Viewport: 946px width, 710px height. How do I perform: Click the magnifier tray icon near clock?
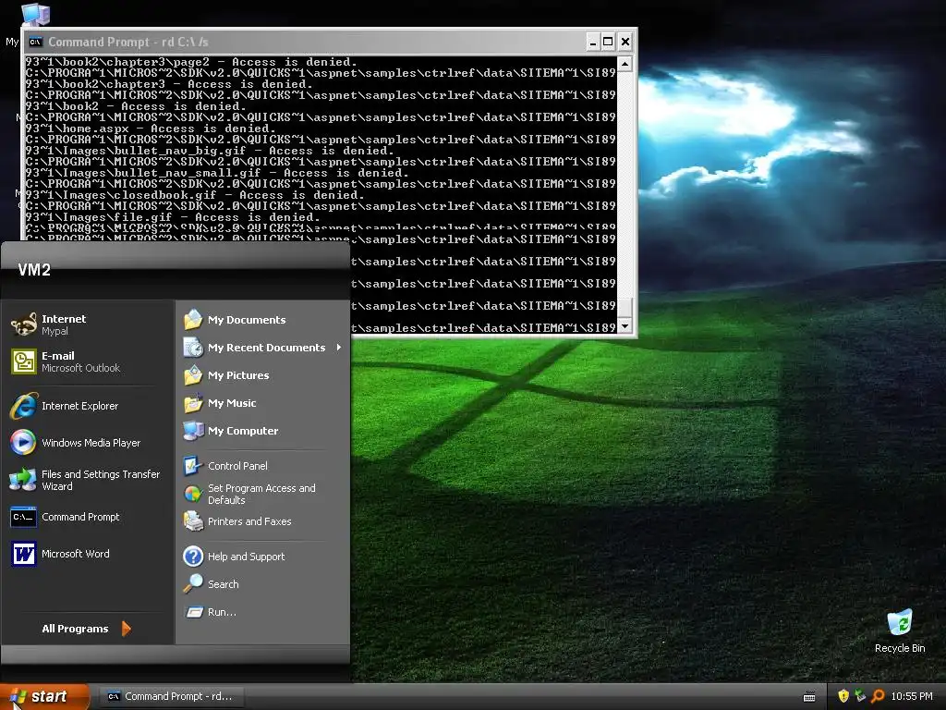[878, 696]
